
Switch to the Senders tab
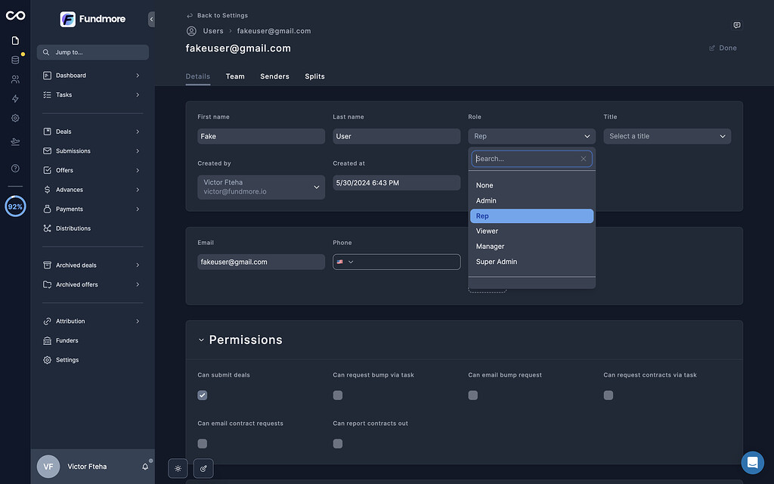point(274,76)
